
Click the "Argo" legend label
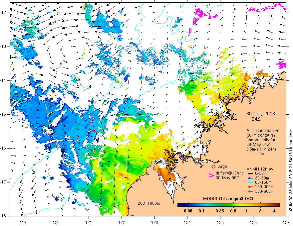(x=222, y=167)
